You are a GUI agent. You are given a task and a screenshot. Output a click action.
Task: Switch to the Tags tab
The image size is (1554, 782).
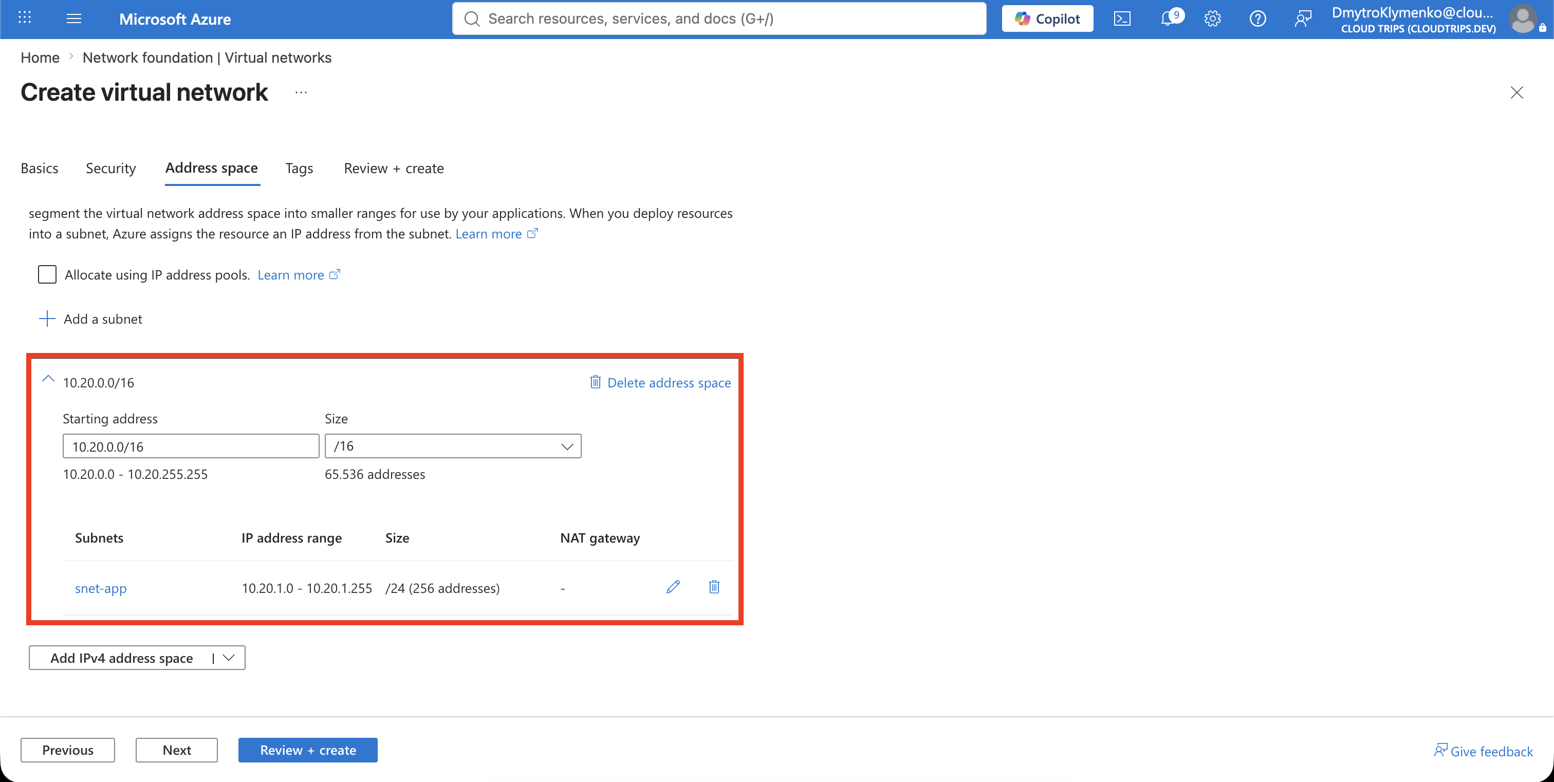pos(299,168)
